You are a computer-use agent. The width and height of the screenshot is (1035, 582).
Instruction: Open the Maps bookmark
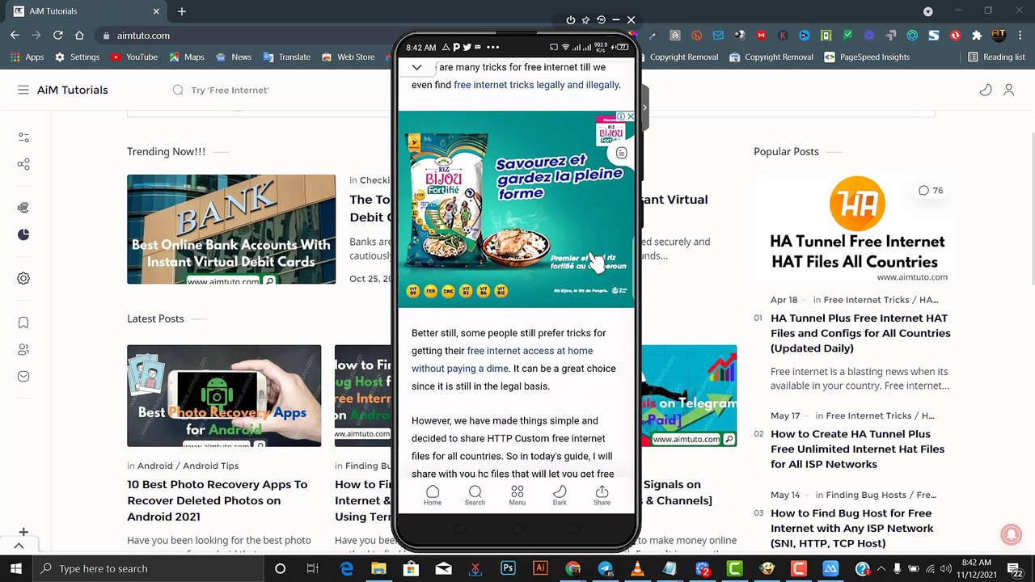[186, 57]
